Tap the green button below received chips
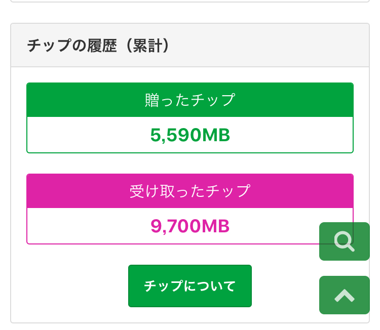380x330 pixels. (189, 286)
